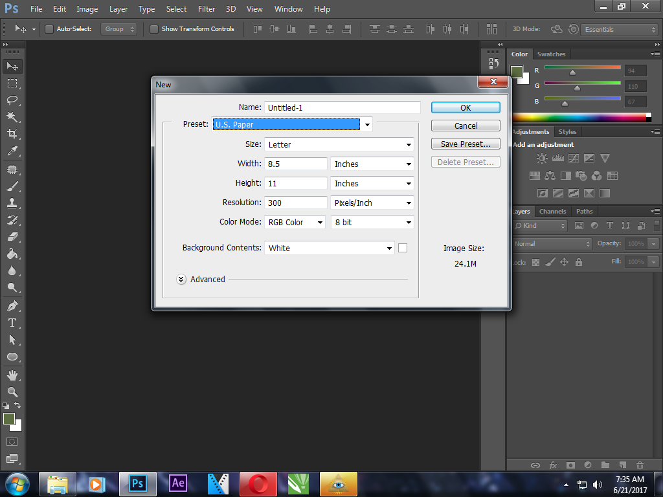
Task: Open Width units dropdown showing Inches
Action: (x=372, y=164)
